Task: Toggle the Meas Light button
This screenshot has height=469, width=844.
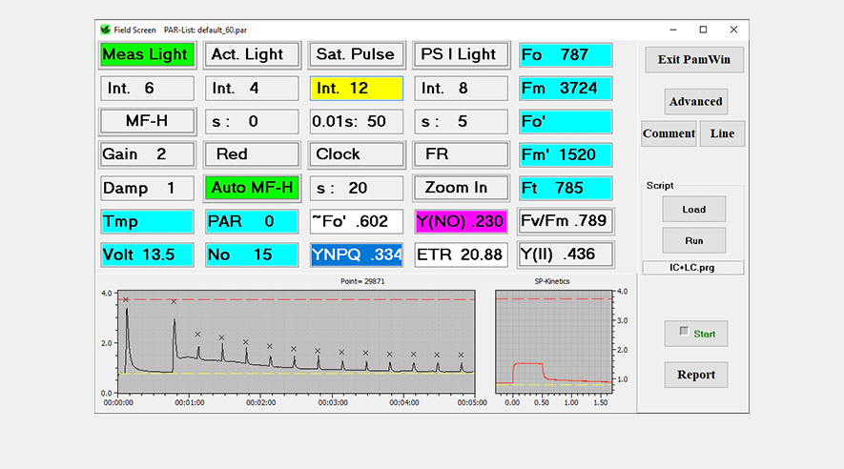Action: (147, 55)
